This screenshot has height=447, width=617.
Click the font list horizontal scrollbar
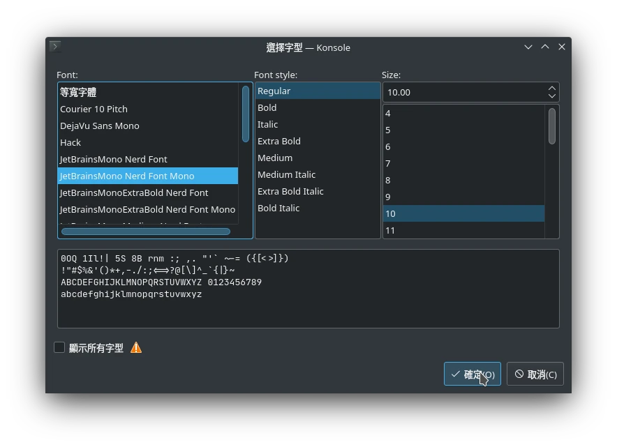(x=145, y=232)
